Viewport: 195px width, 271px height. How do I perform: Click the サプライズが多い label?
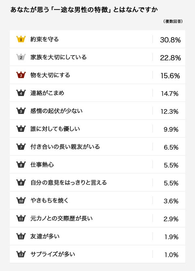[x=53, y=254]
